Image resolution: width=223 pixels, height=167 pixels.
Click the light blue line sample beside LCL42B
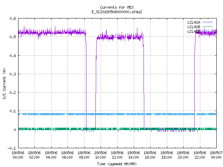(207, 31)
